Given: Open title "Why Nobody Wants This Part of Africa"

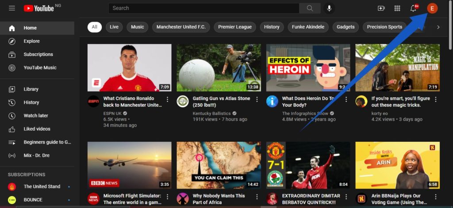Looking at the screenshot, I should click(x=219, y=199).
